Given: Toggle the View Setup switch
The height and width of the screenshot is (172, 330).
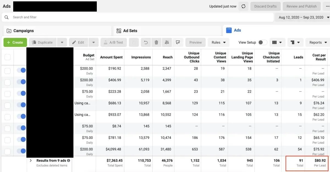Looking at the screenshot, I should tap(262, 42).
